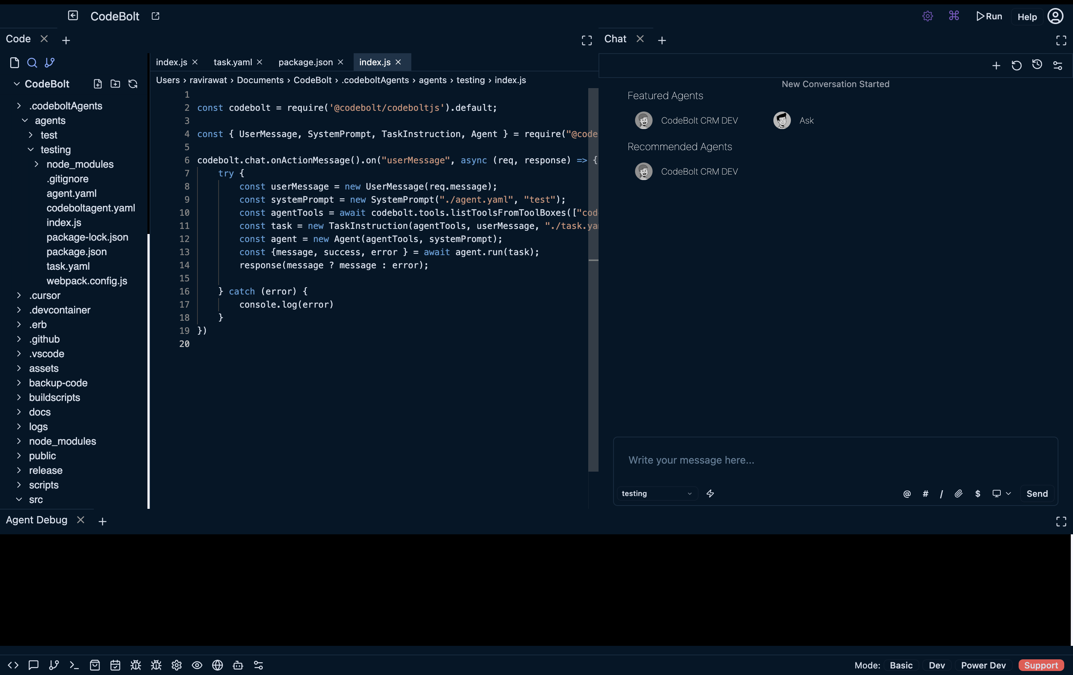Open the Git branch icon beside search
Screen dimensions: 1073x675
pos(50,63)
